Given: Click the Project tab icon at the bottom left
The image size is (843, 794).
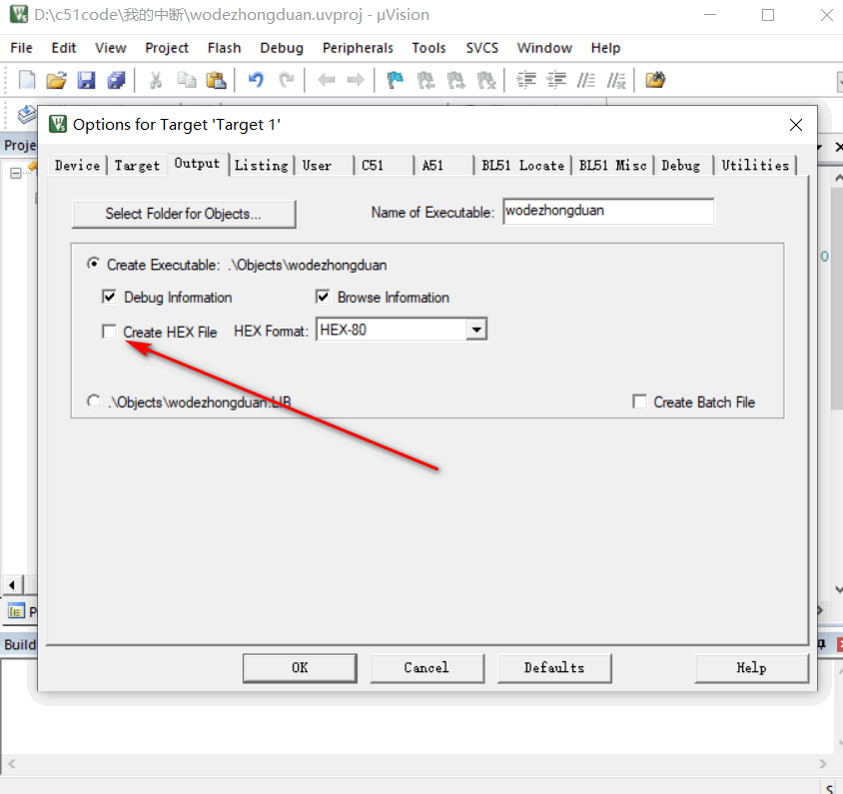Looking at the screenshot, I should point(16,611).
